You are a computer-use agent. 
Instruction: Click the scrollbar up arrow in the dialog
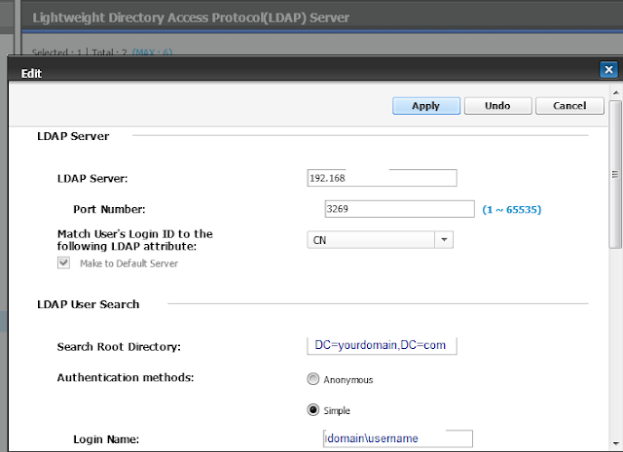click(615, 92)
